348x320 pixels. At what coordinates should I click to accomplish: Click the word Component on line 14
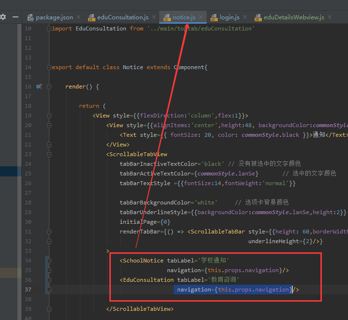point(189,67)
